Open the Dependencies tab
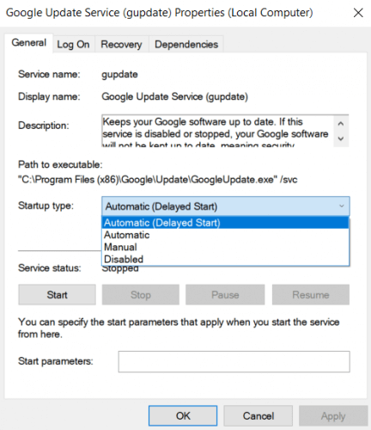The width and height of the screenshot is (371, 430). coord(186,45)
